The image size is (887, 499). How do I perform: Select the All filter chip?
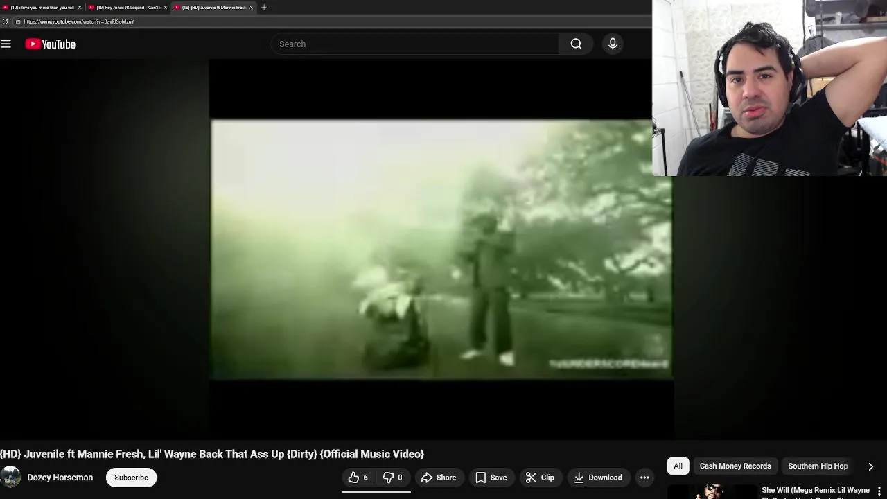coord(678,466)
